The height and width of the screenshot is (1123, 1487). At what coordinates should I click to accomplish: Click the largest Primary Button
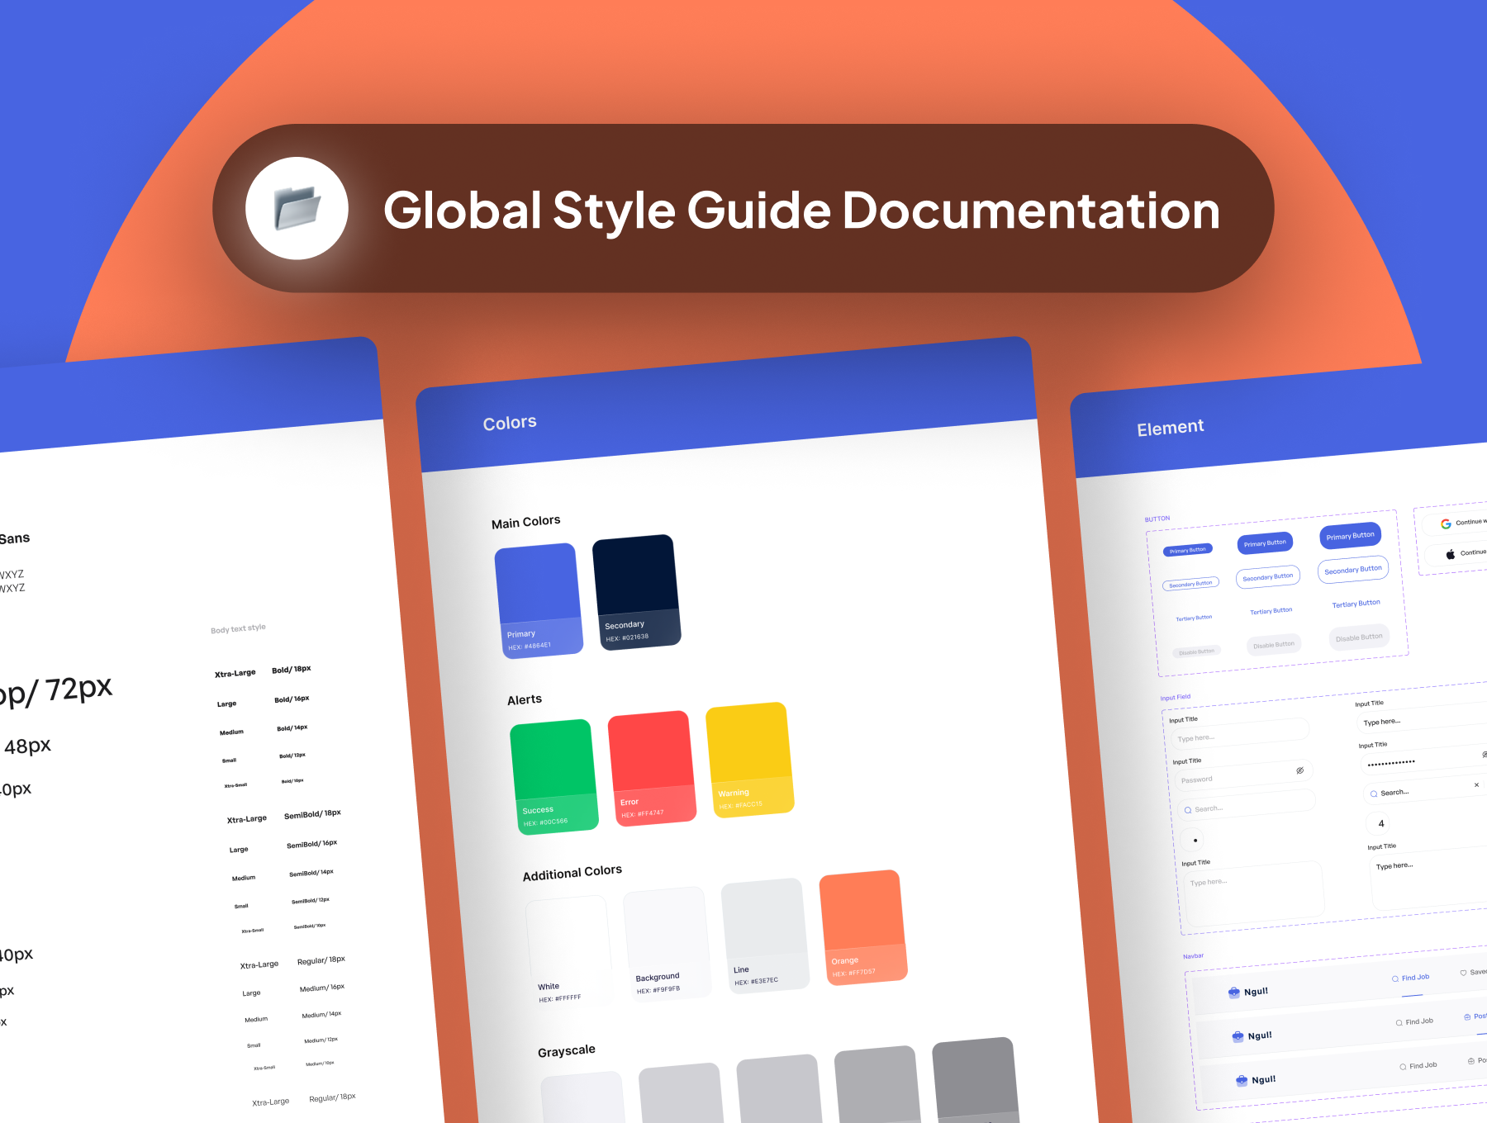[1350, 536]
